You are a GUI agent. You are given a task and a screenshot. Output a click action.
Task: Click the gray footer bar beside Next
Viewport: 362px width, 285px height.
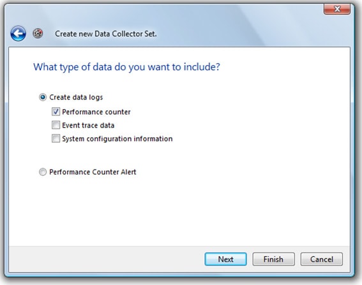pos(106,259)
